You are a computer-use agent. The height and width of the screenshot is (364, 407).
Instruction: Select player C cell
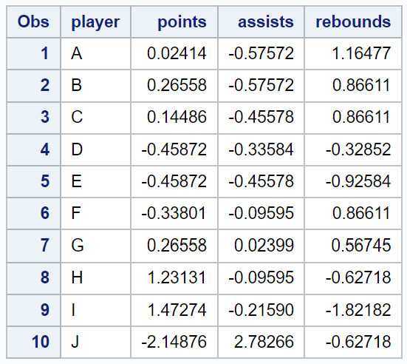click(x=95, y=118)
